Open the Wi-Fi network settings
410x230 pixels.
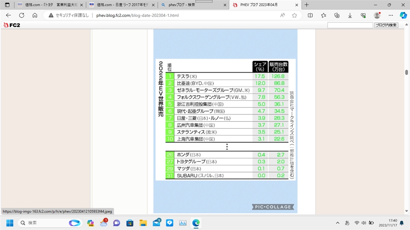(x=357, y=223)
